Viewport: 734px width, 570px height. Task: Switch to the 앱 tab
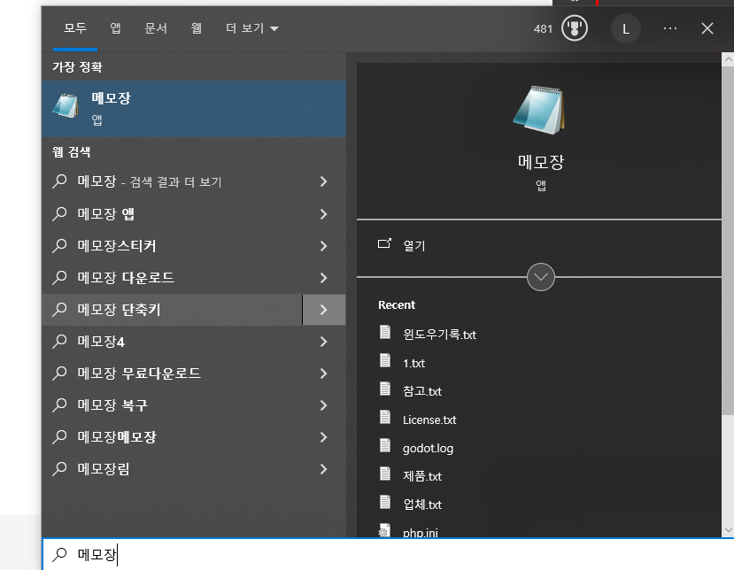[x=116, y=28]
